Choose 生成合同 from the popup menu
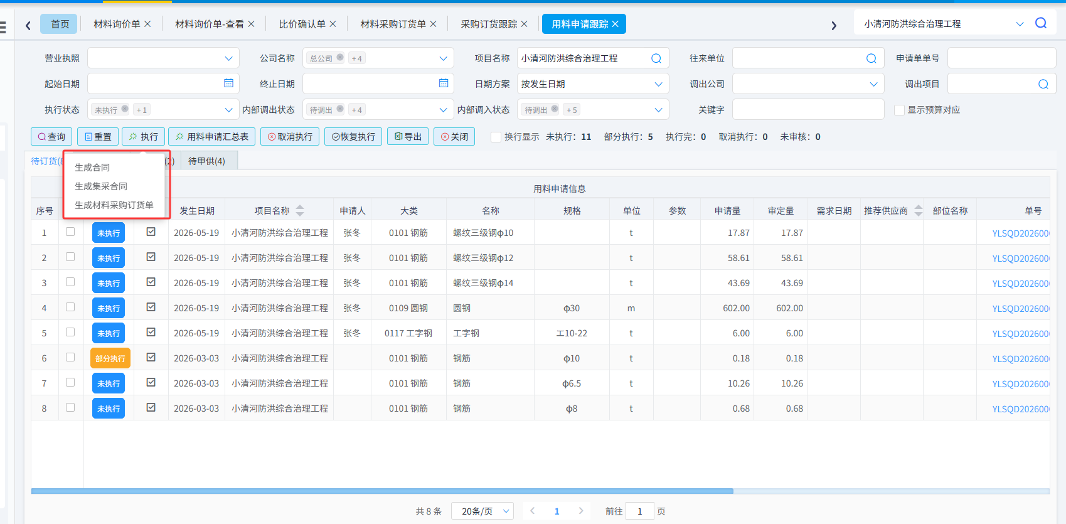 point(92,168)
